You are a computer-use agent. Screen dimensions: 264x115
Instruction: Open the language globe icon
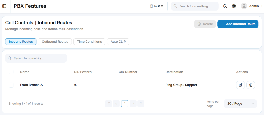(234, 6)
